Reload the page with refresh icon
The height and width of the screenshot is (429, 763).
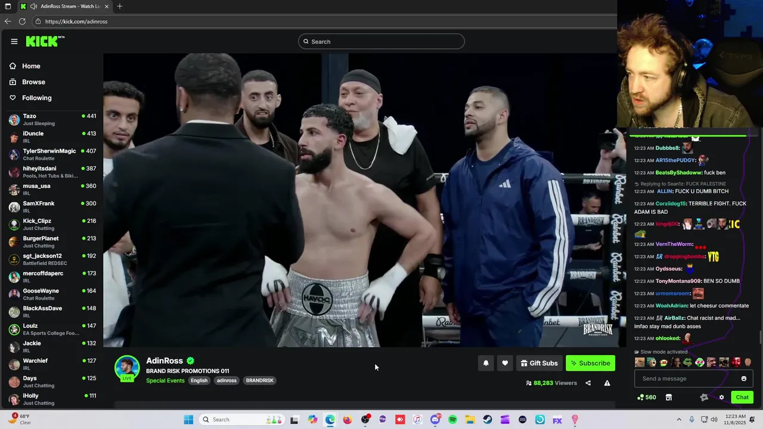[22, 21]
